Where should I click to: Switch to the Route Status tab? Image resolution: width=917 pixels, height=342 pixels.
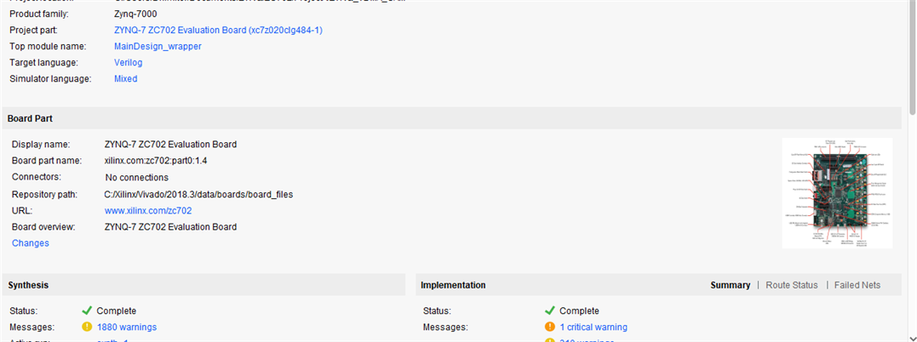(x=791, y=285)
